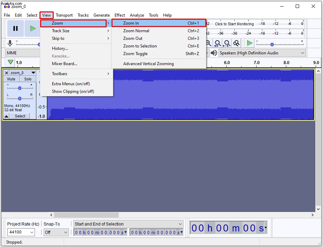Open the Analyze menu
This screenshot has width=323, height=247.
[x=137, y=15]
